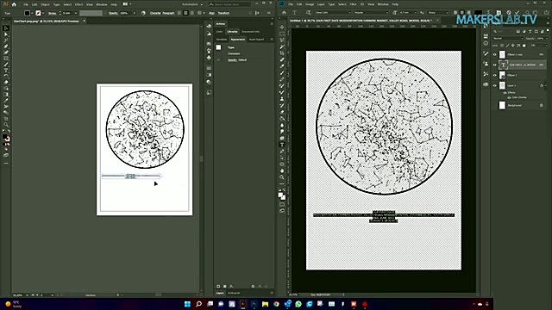Click Photoshop's Share icon
Image resolution: width=552 pixels, height=310 pixels.
tap(546, 13)
